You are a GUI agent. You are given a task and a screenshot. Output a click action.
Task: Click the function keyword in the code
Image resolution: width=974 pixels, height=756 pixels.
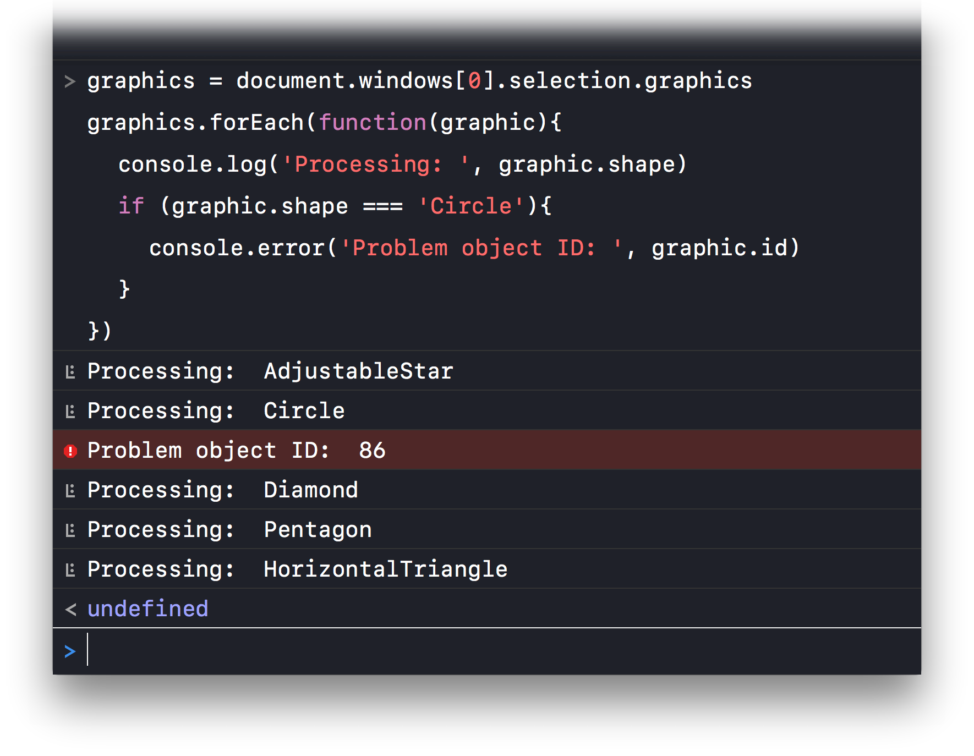point(373,123)
